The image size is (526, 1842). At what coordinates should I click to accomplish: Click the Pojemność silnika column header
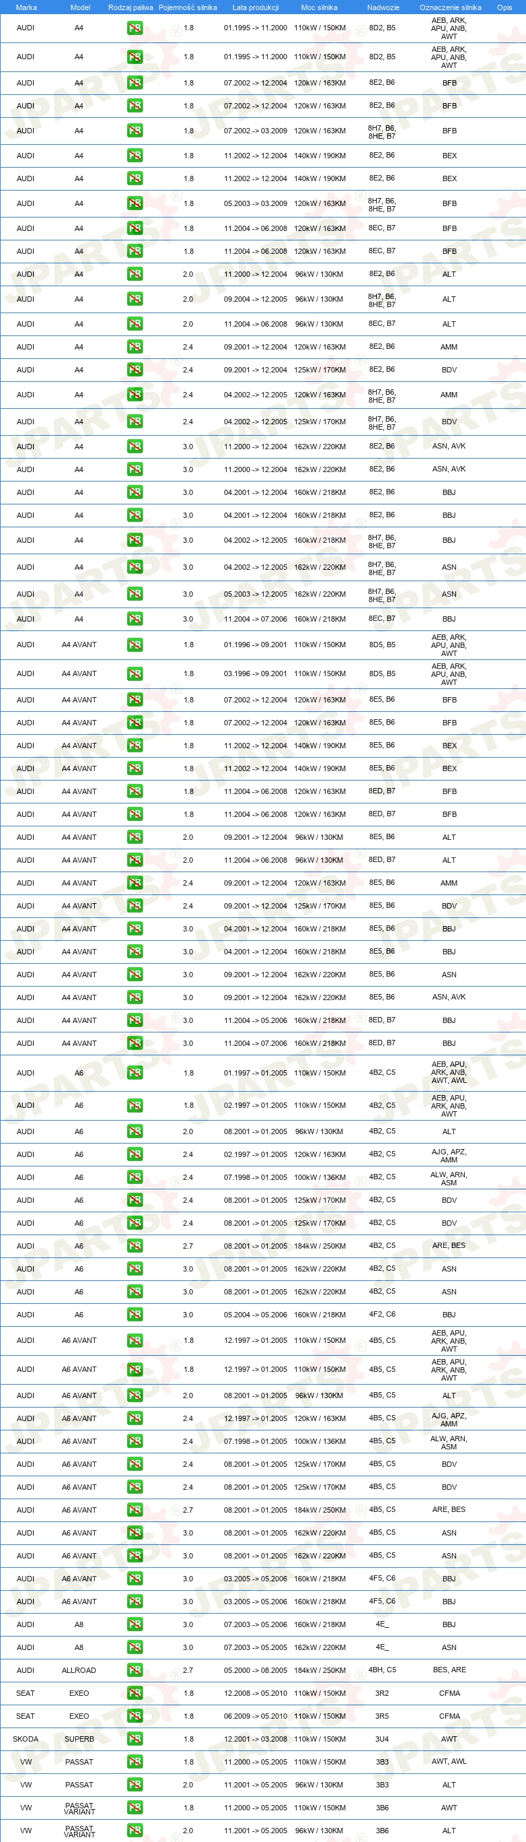(x=188, y=7)
